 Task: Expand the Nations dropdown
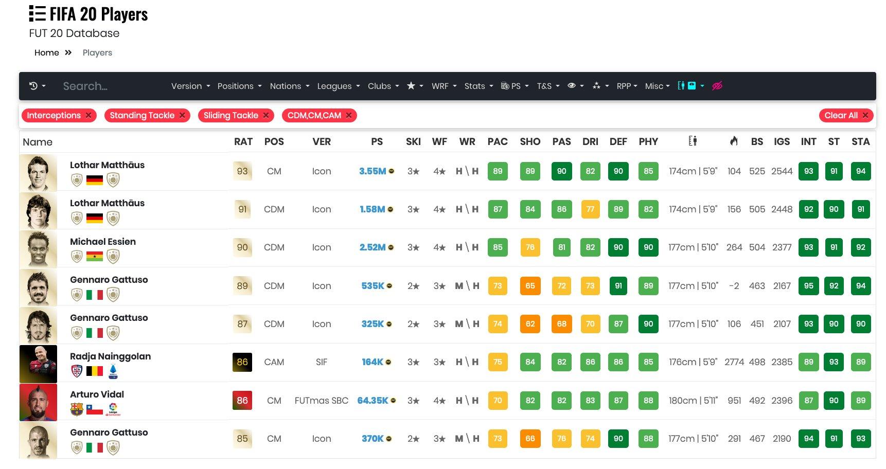289,86
